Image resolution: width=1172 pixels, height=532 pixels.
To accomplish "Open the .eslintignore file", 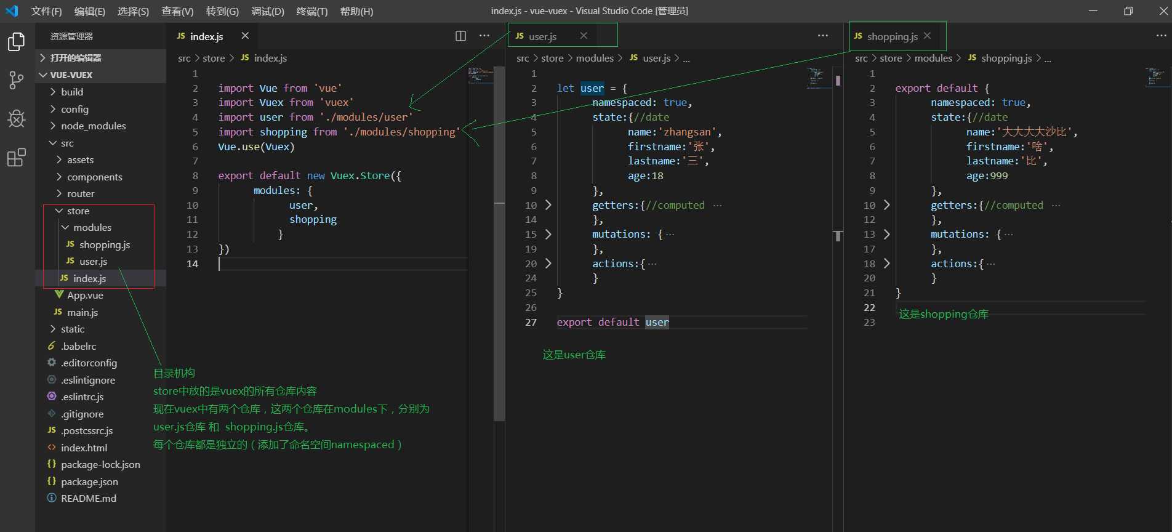I will tap(101, 380).
